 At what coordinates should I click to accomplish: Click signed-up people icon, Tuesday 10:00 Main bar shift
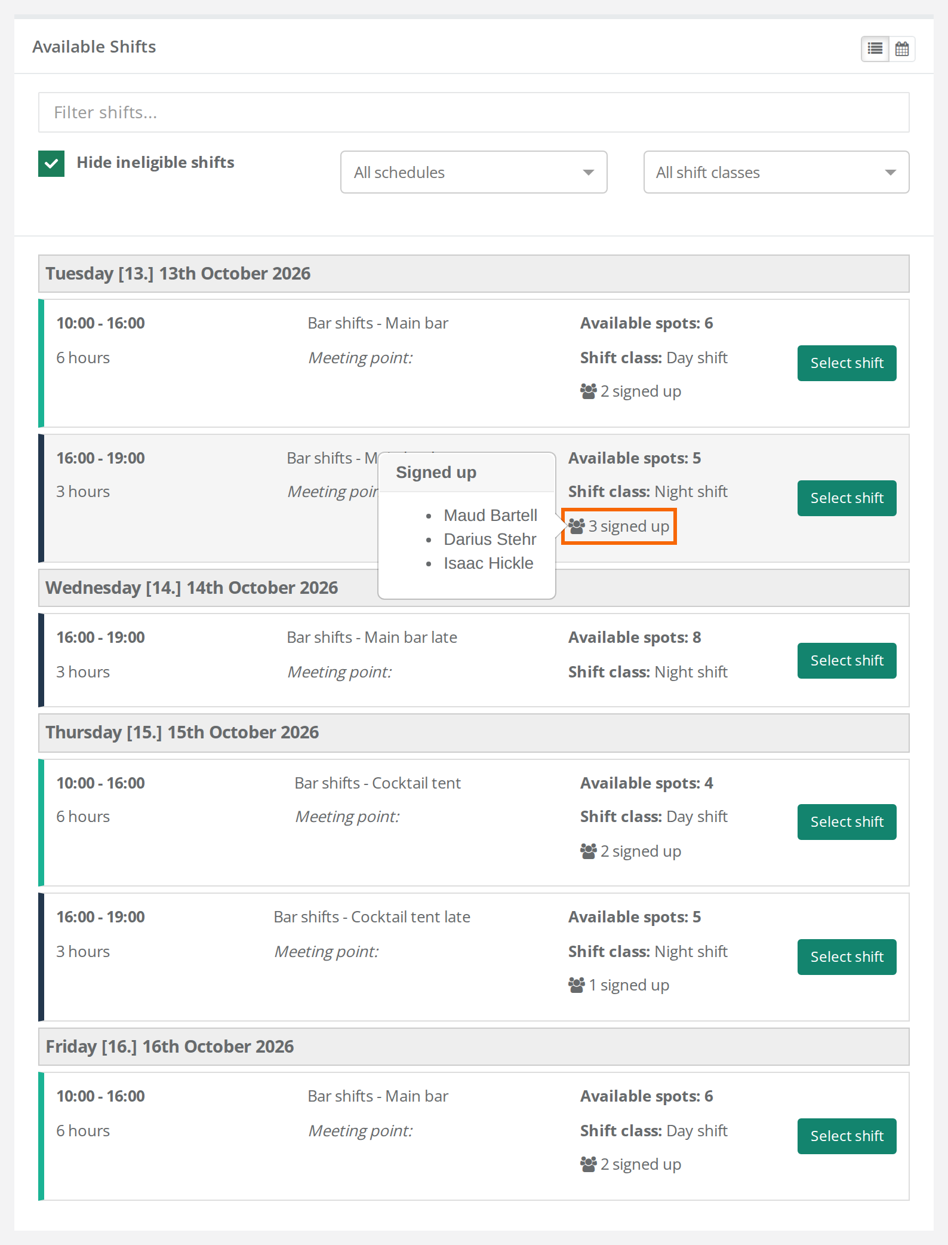pyautogui.click(x=588, y=391)
